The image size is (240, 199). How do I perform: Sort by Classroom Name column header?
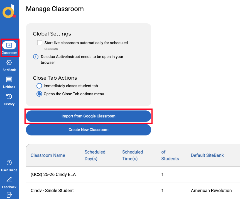pos(48,155)
